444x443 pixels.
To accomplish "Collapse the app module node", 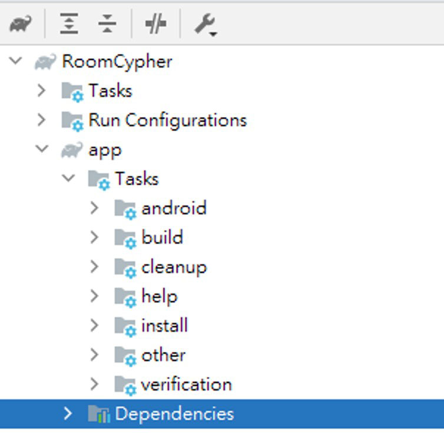I will tap(42, 149).
